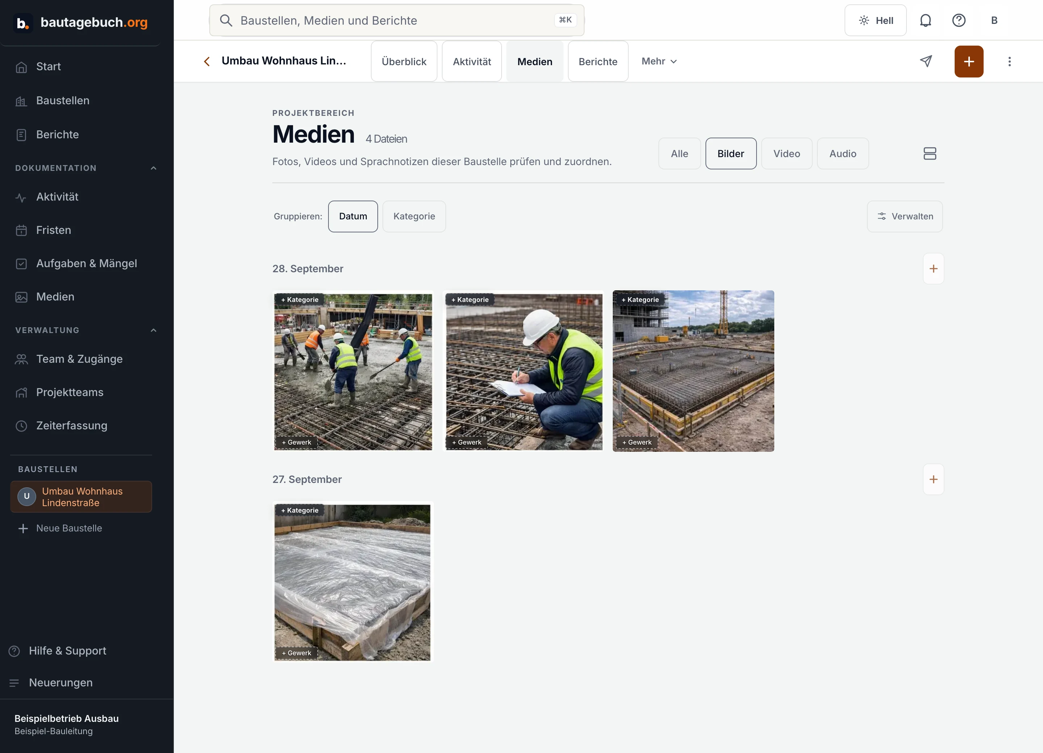This screenshot has height=753, width=1043.
Task: Filter media by Alle
Action: coord(679,153)
